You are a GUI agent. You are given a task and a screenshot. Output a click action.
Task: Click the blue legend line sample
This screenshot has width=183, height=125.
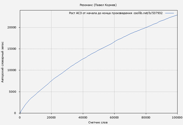coord(169,13)
